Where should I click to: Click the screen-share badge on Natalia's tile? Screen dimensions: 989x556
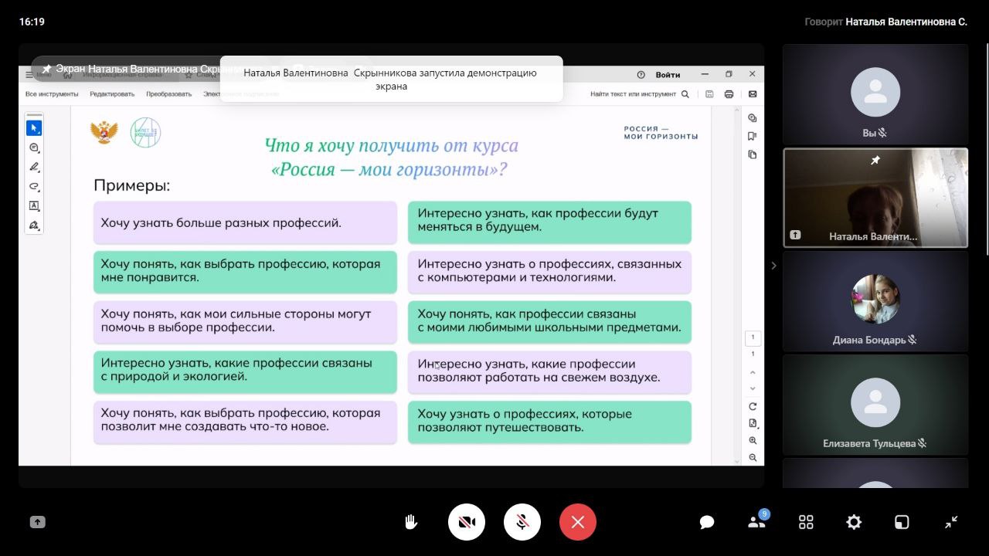[795, 236]
